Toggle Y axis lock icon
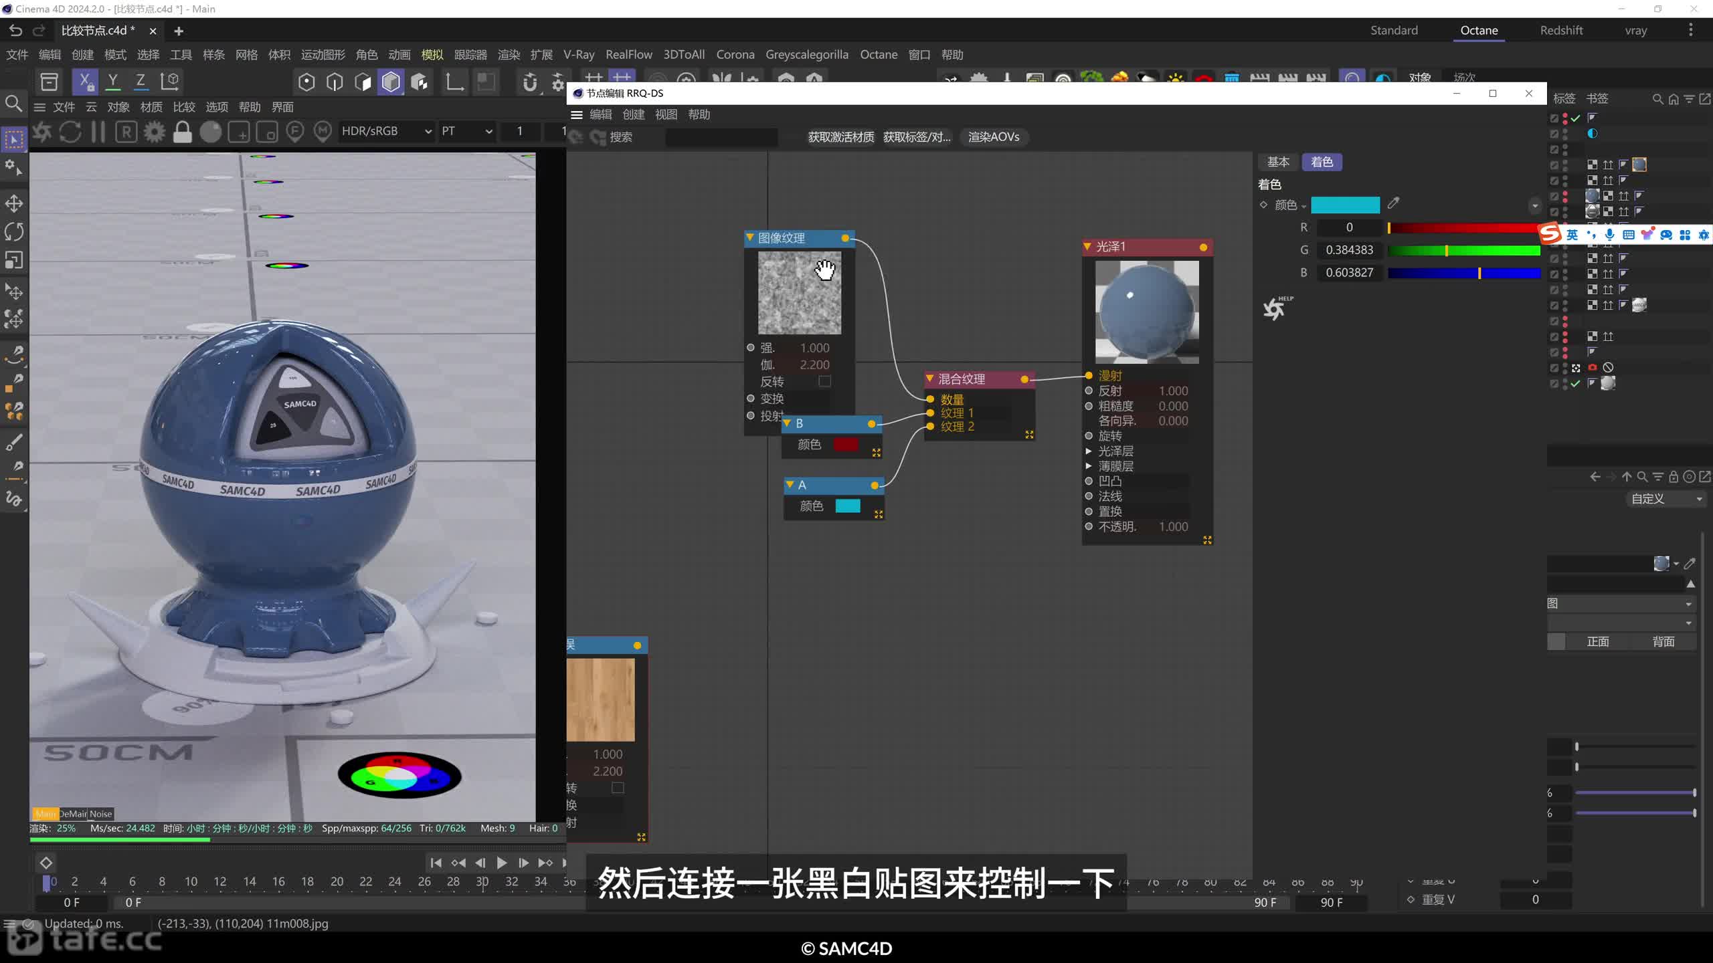This screenshot has height=963, width=1713. [113, 82]
